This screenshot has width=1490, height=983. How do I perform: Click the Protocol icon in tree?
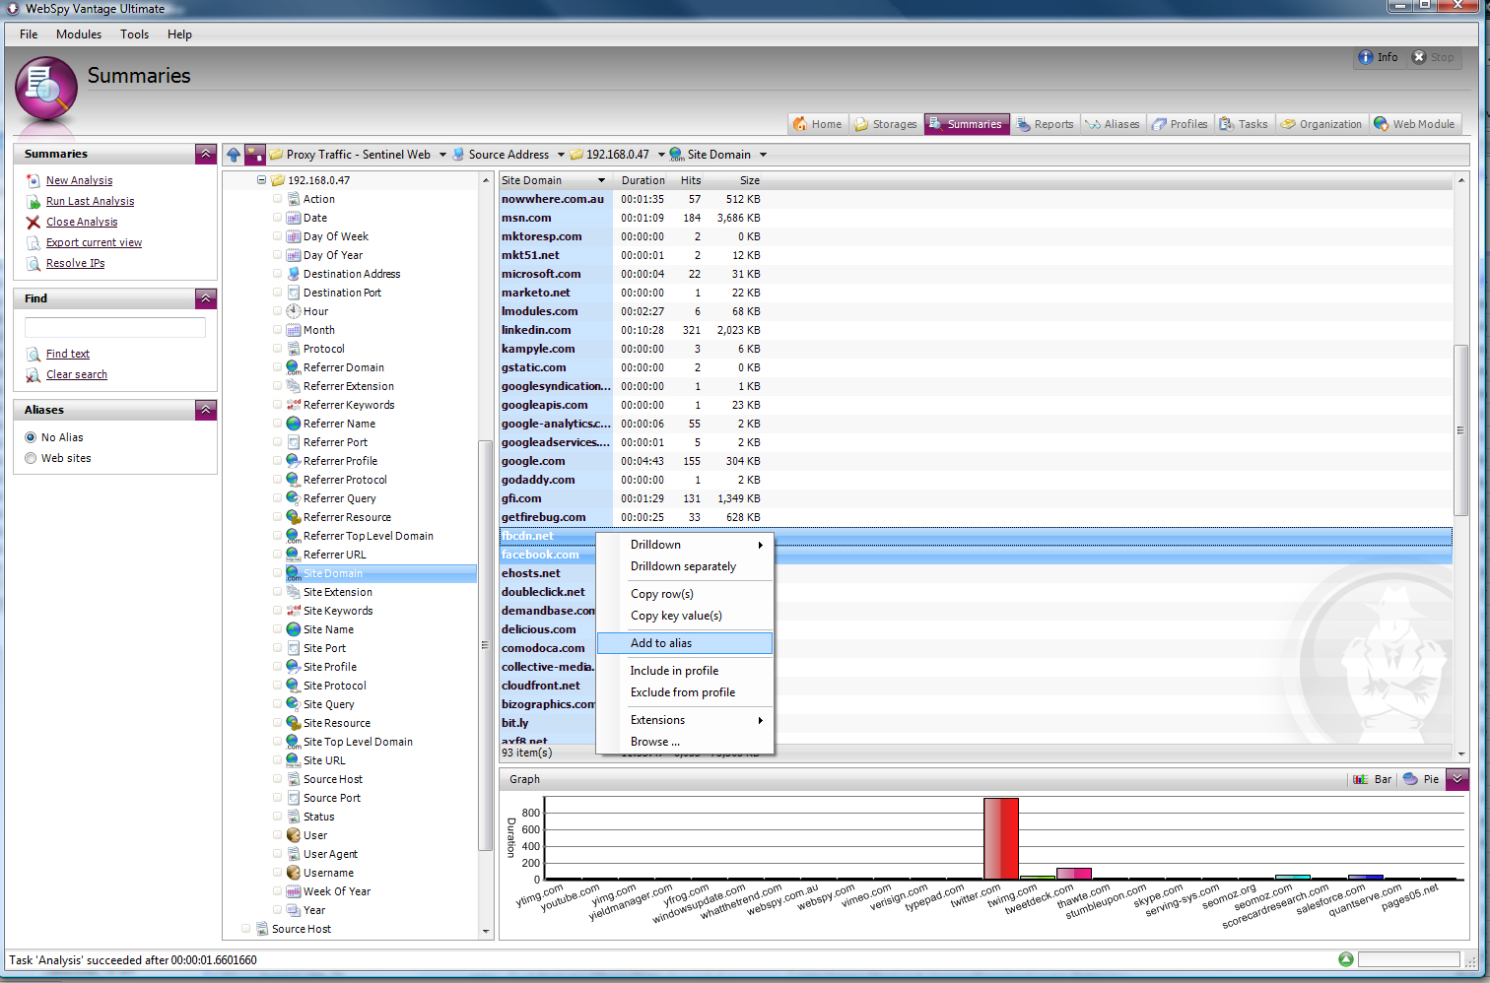294,349
